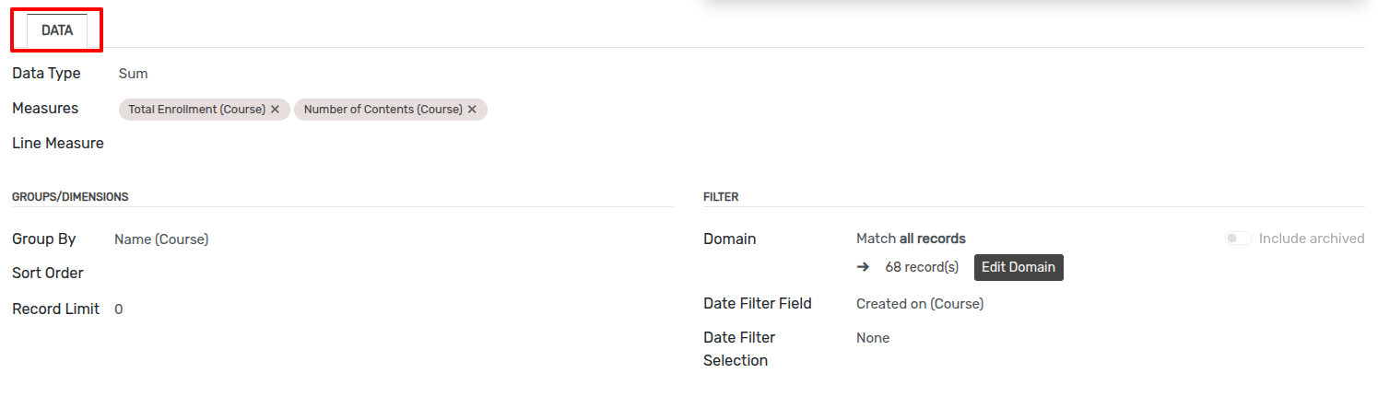The height and width of the screenshot is (408, 1378).
Task: Click the empty Sort Order field
Action: click(394, 274)
